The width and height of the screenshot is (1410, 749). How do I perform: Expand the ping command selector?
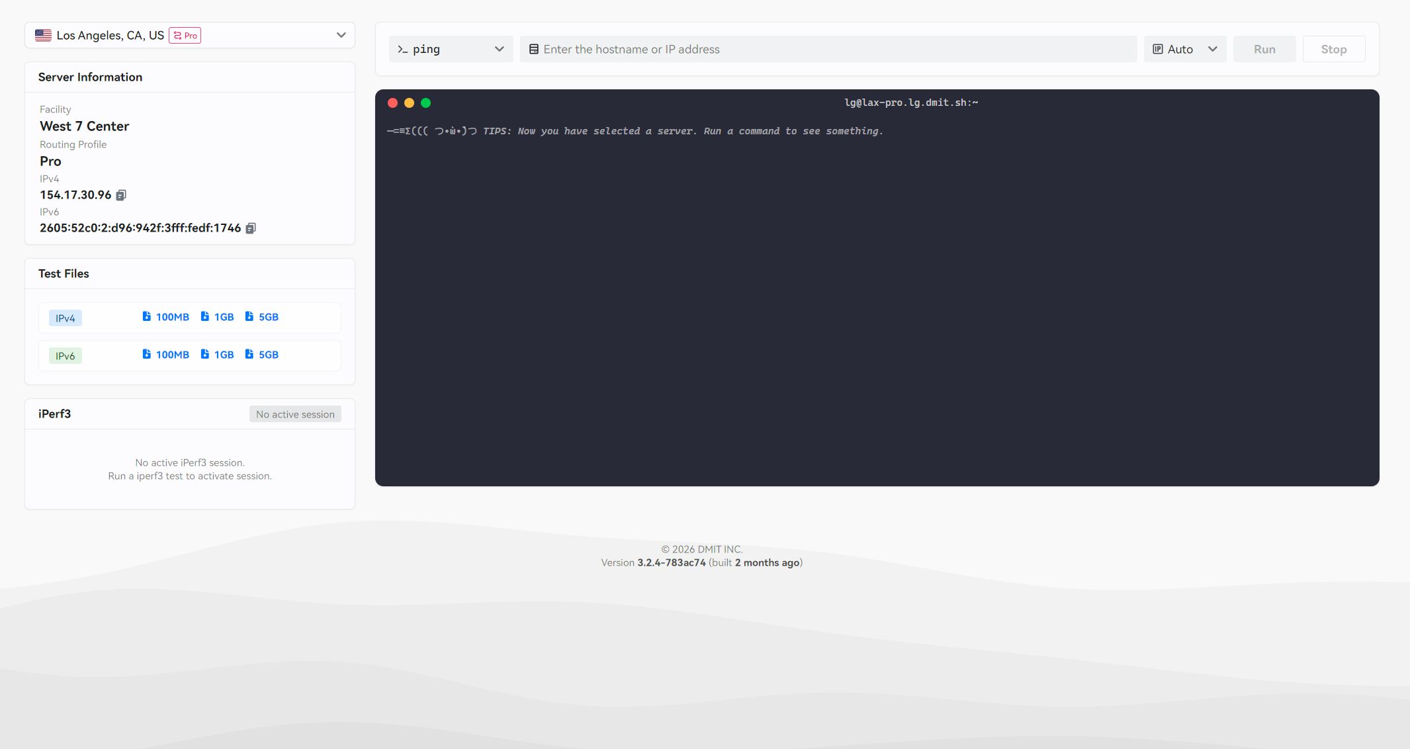(x=451, y=49)
